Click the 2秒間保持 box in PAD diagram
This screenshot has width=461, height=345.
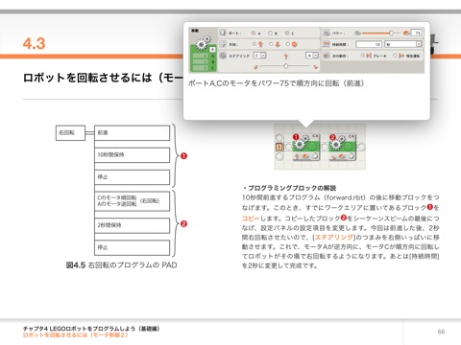tap(133, 225)
